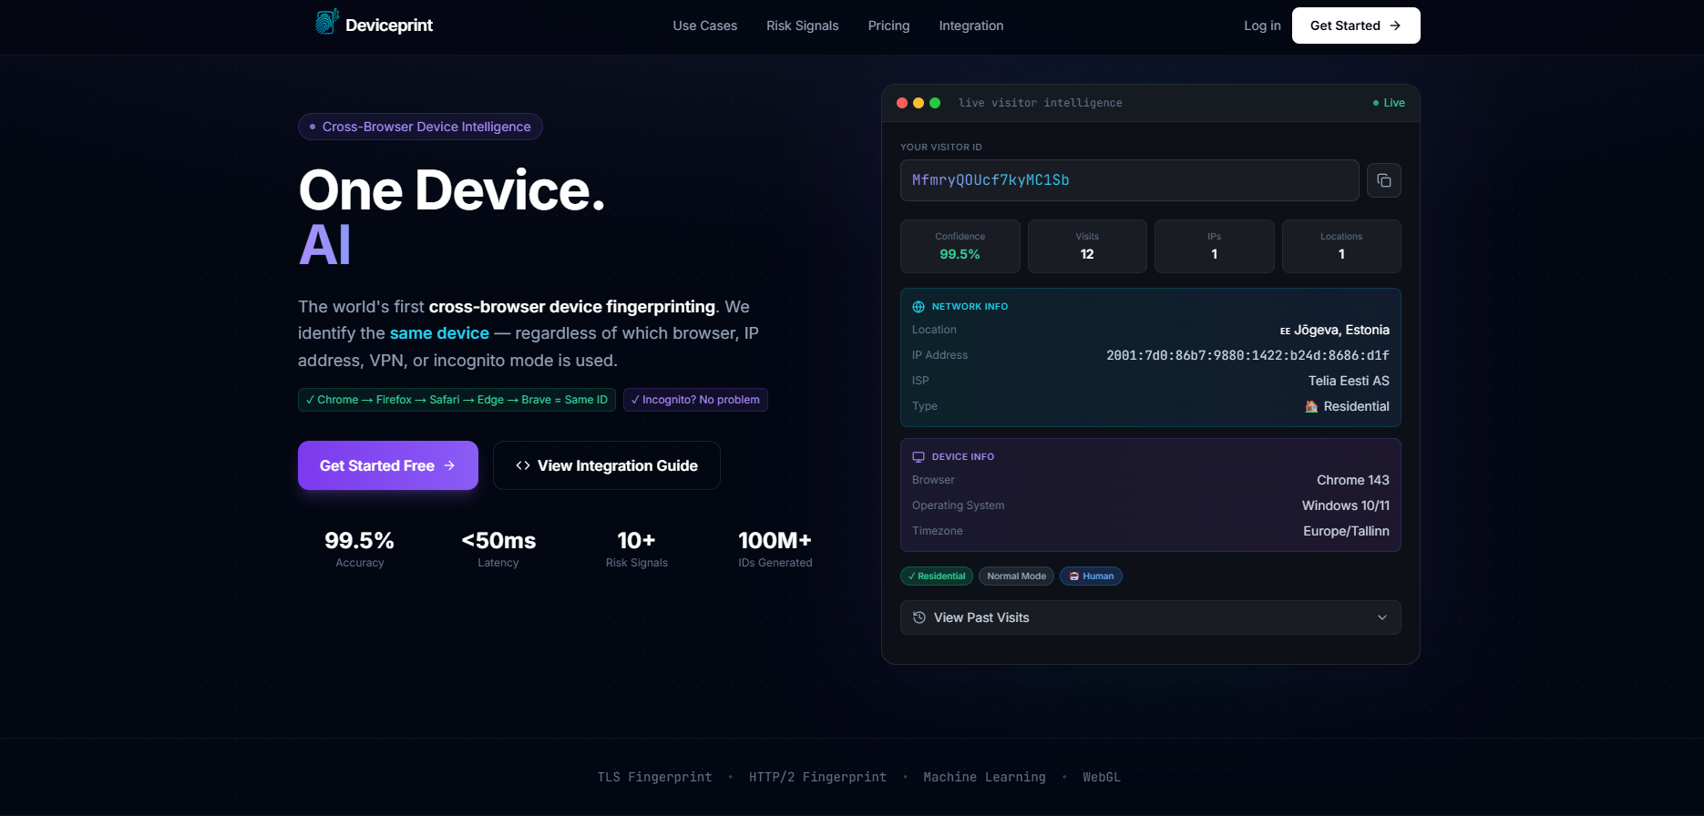Click the red window dot in the live panel
This screenshot has width=1704, height=816.
click(902, 103)
